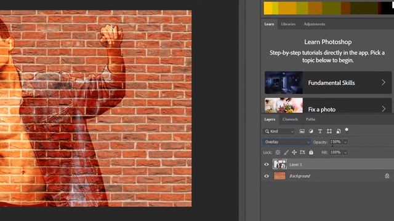
Task: Click the Learn Photoshop heading
Action: [x=328, y=42]
